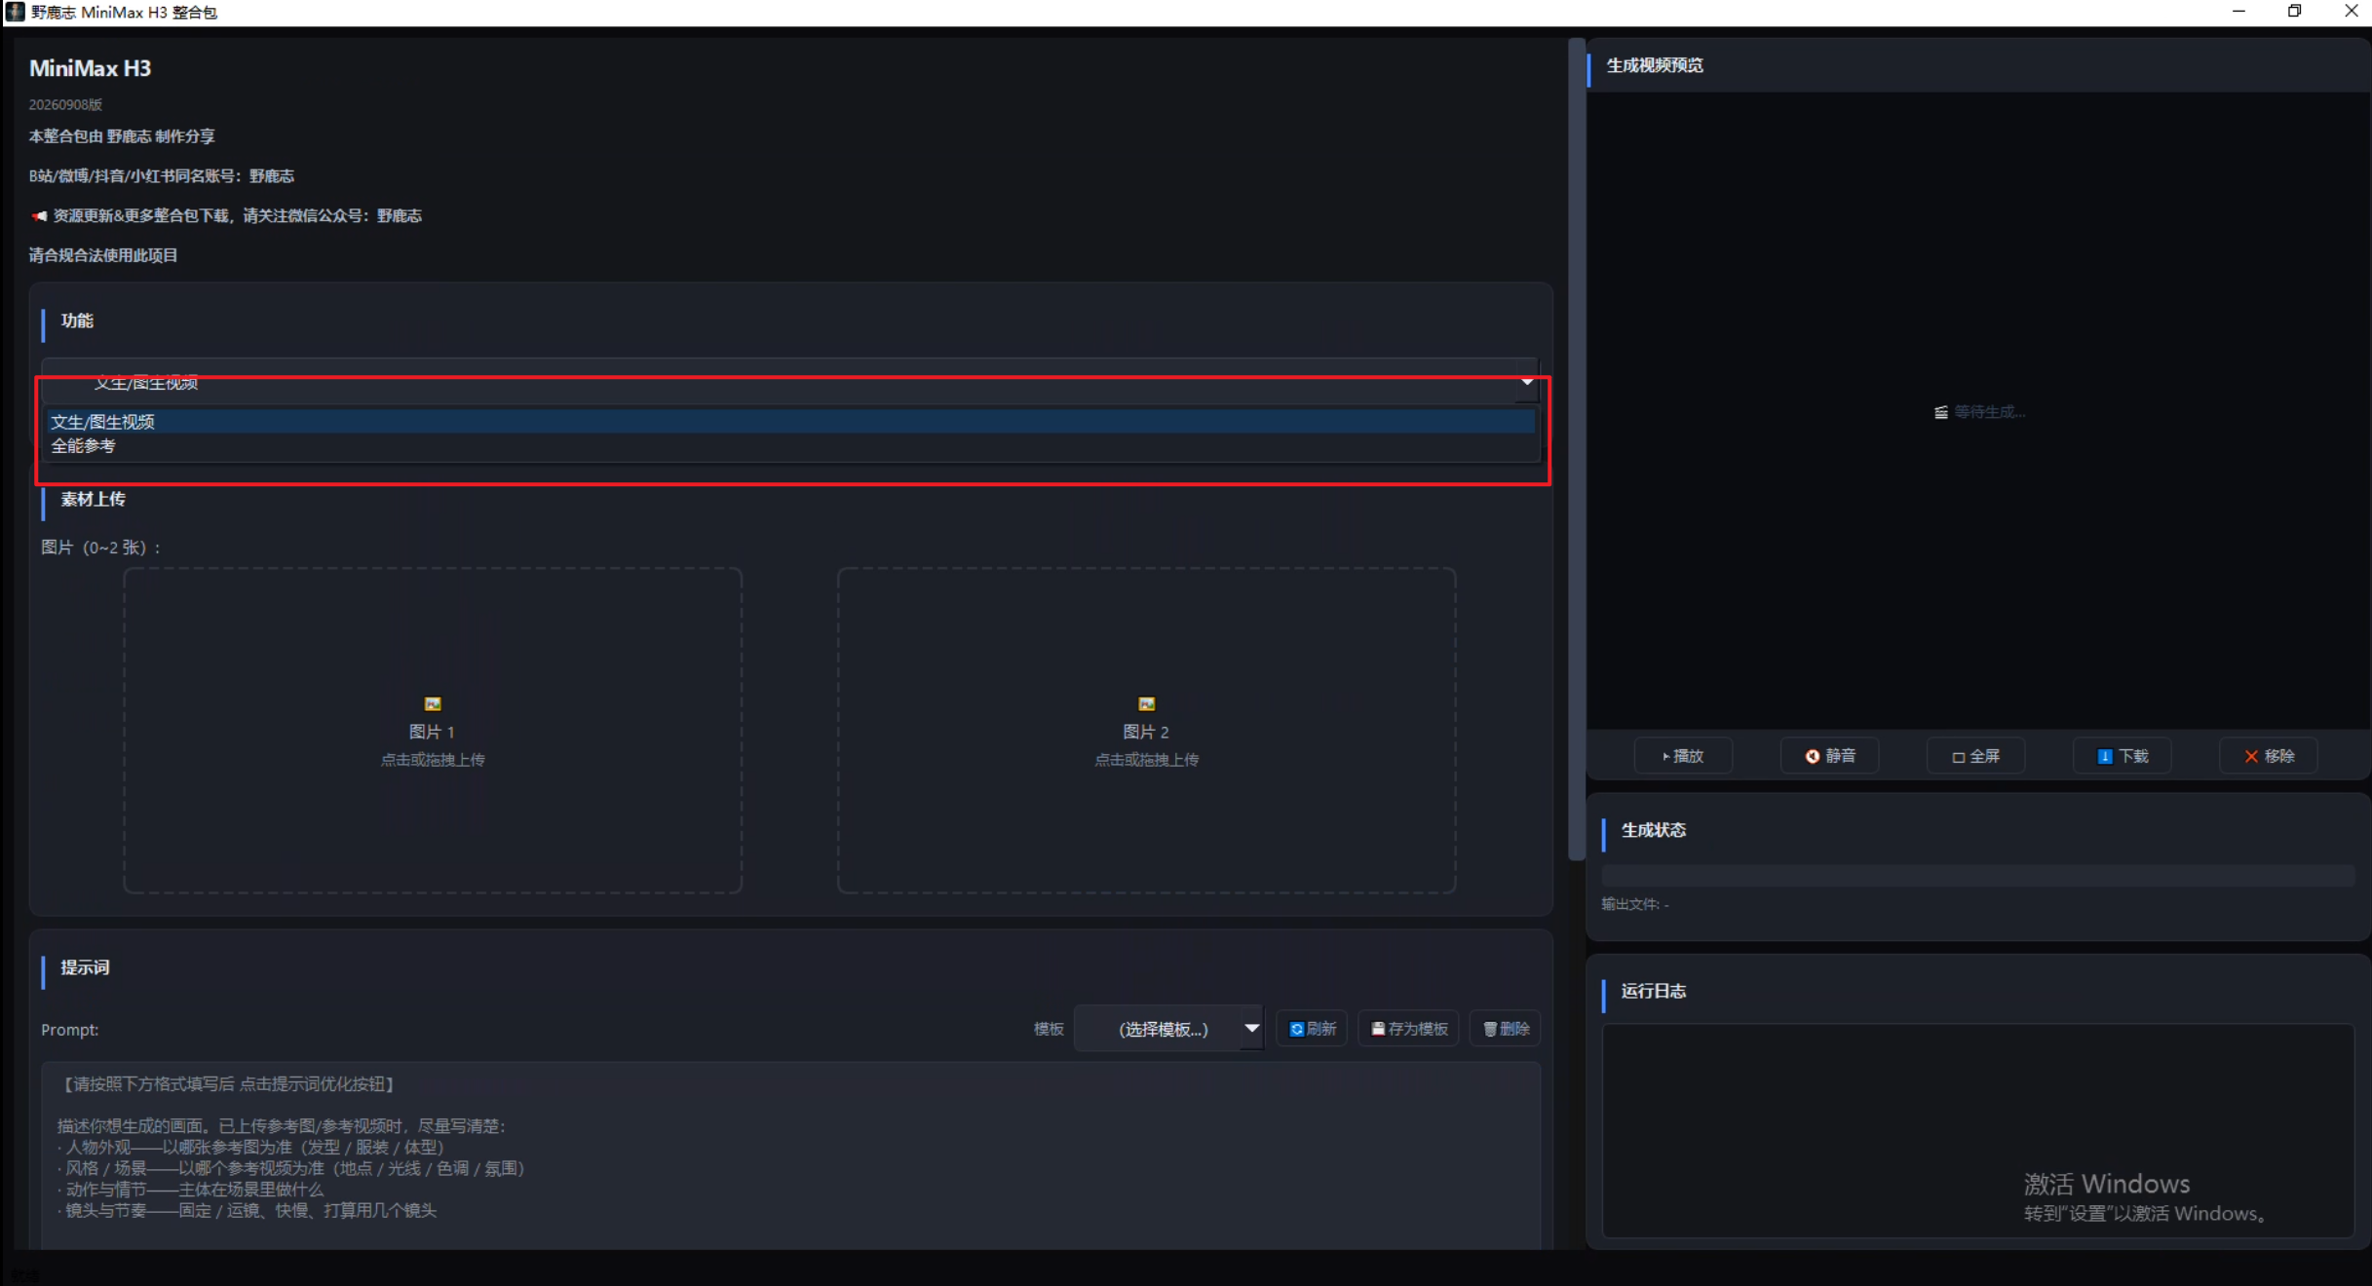Click the 请合规合法使用此项目 notice
2372x1286 pixels.
[x=103, y=255]
